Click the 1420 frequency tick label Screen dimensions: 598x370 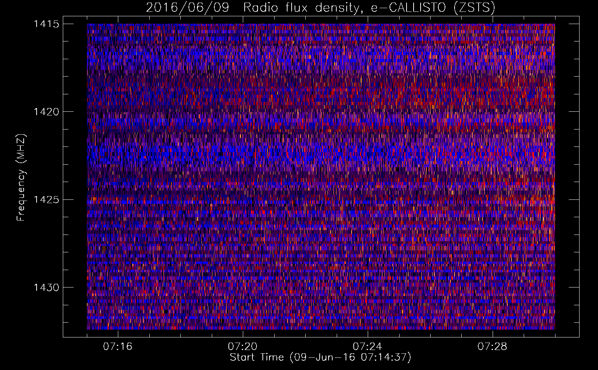coord(46,112)
